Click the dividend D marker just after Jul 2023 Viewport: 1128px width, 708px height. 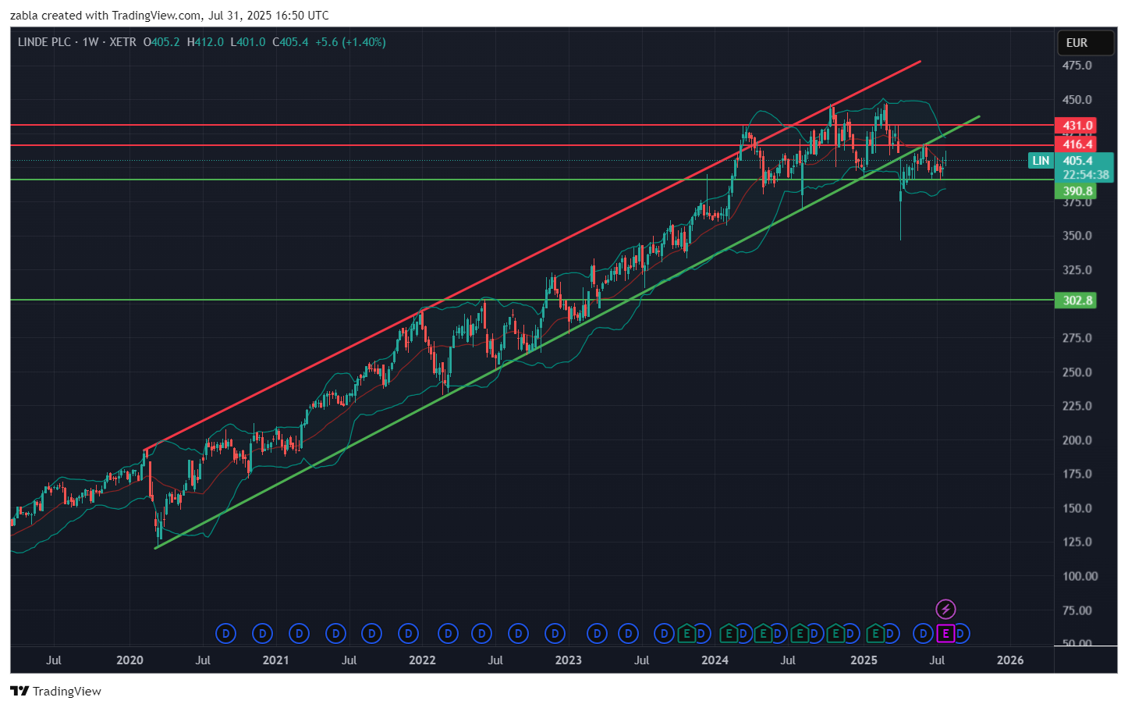665,634
